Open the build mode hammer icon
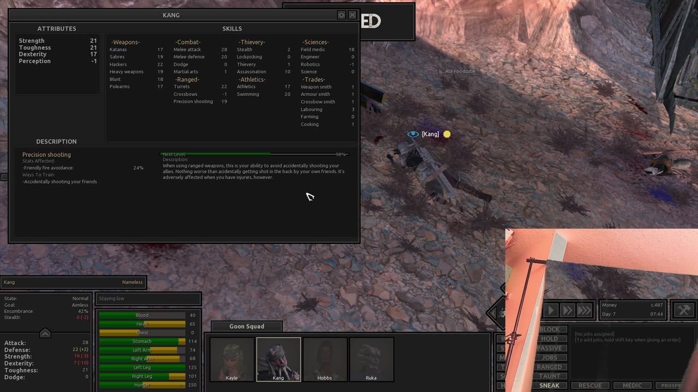Screen dimensions: 698x392 (x=684, y=310)
